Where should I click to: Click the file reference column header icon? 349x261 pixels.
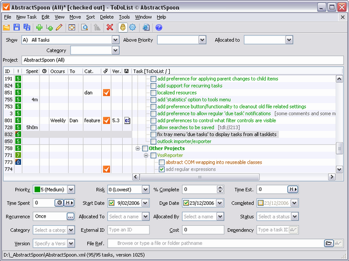(126, 71)
